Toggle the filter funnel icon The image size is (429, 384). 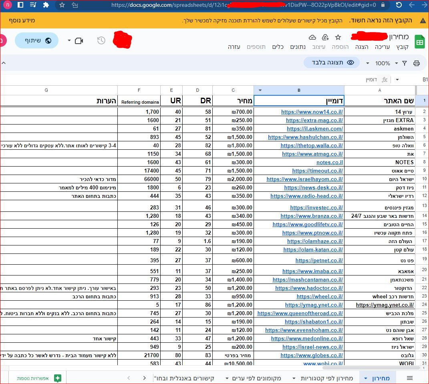tap(405, 63)
